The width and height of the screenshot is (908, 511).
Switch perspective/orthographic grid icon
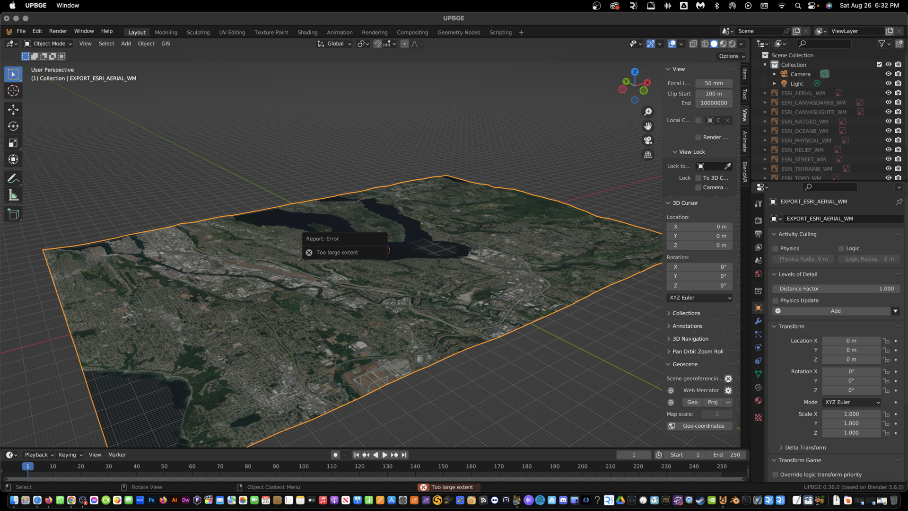pos(648,155)
